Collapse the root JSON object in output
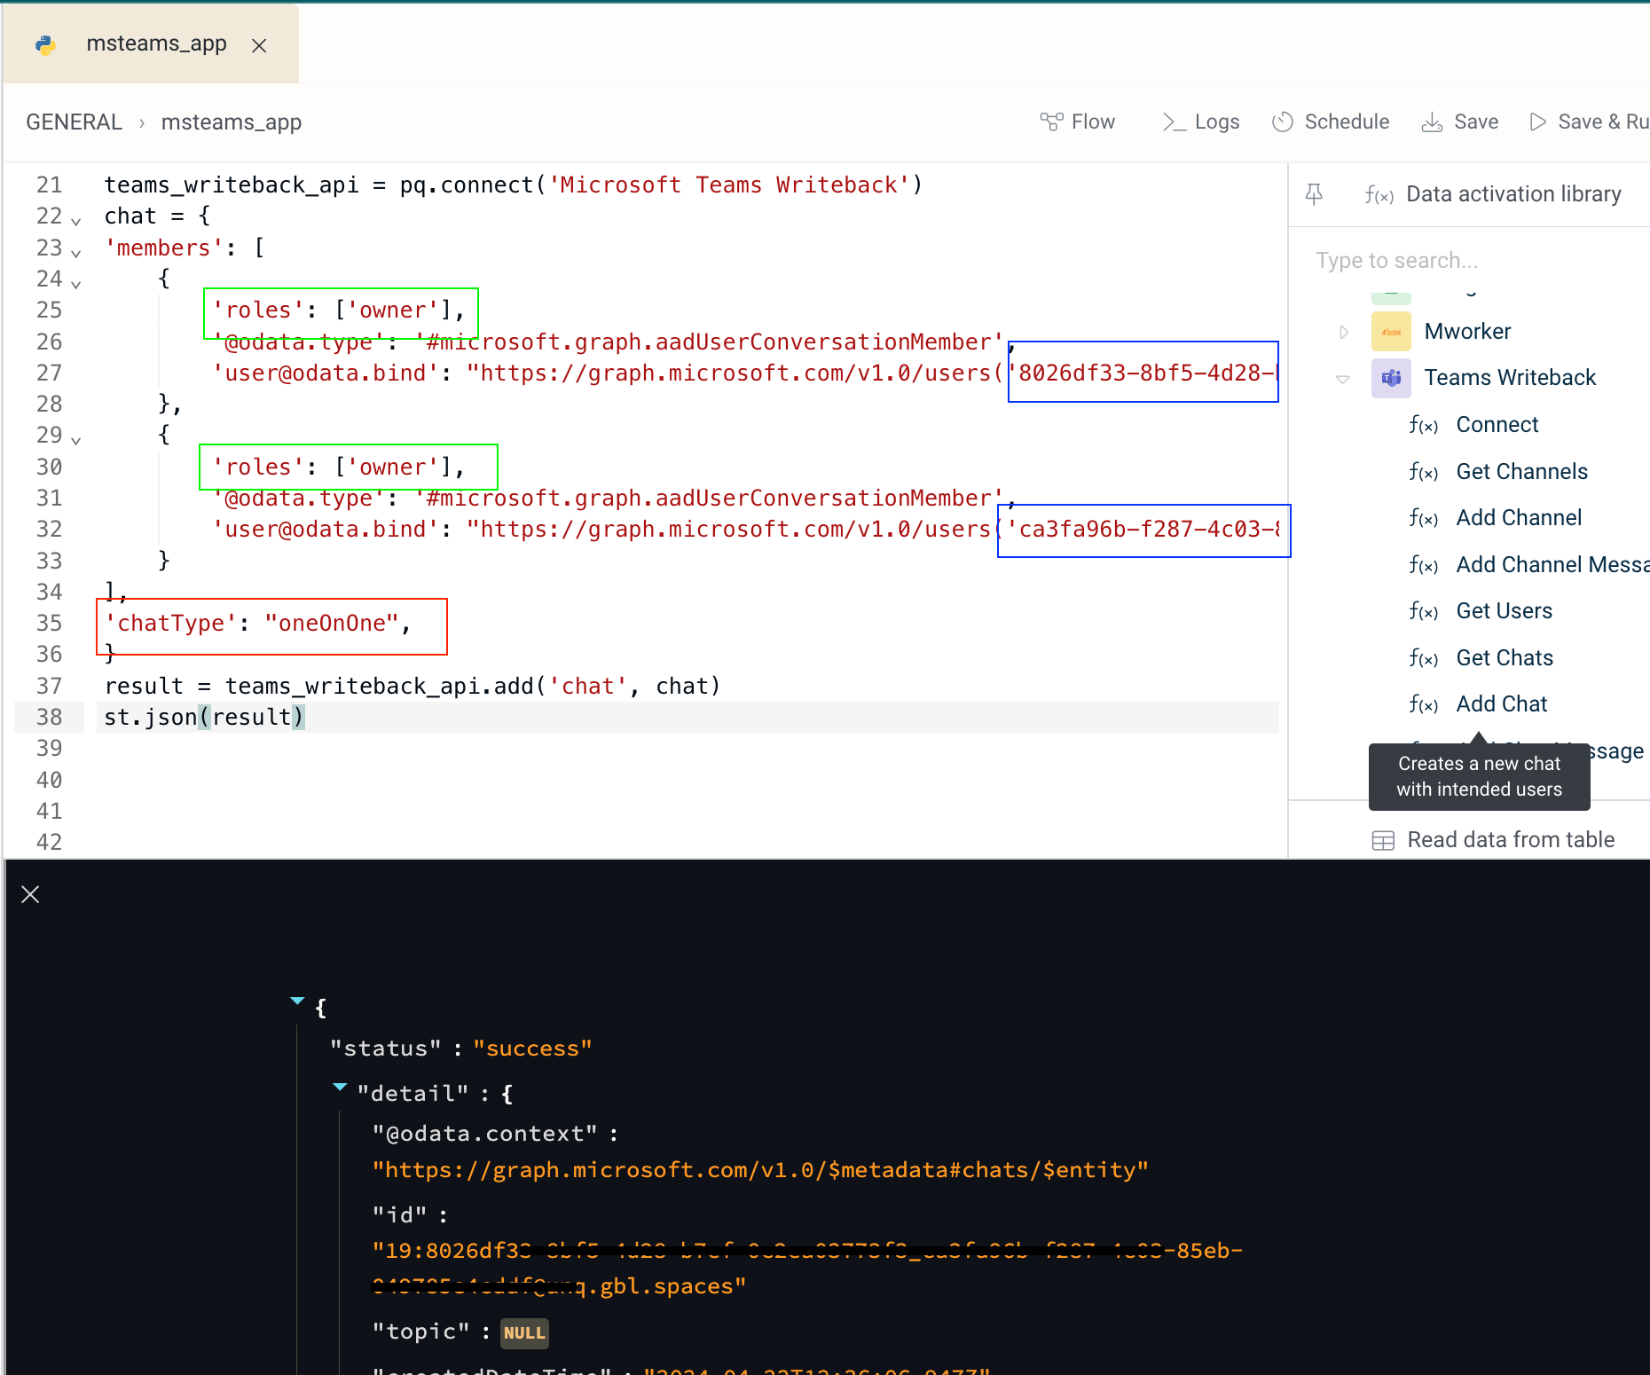 click(297, 1002)
